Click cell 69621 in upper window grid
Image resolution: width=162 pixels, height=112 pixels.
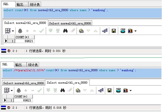(x=25, y=41)
